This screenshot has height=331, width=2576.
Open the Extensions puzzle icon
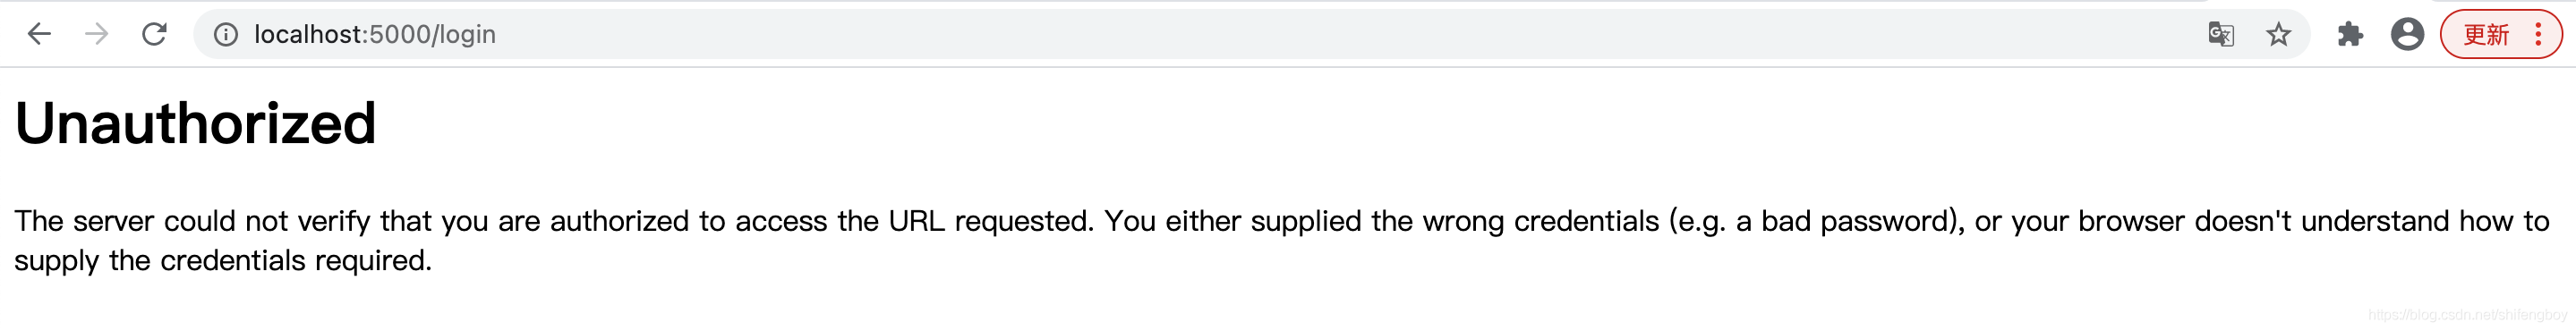click(2350, 35)
